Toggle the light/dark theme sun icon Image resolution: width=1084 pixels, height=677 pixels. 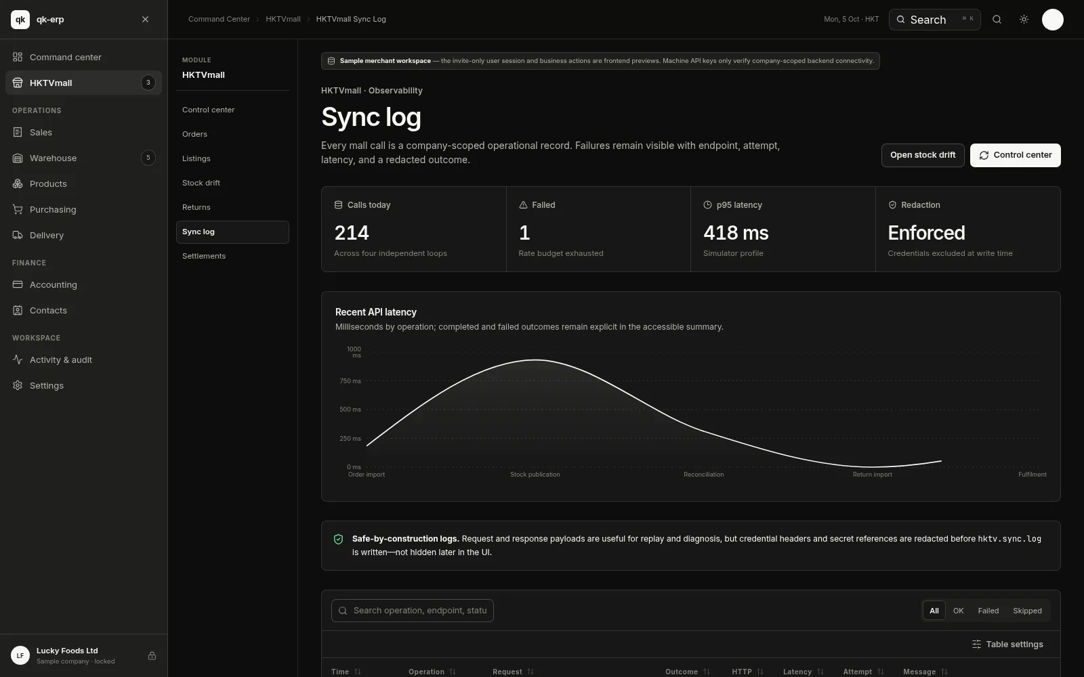[1024, 20]
